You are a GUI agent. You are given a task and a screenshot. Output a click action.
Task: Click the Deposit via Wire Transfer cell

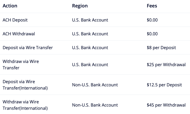click(28, 48)
